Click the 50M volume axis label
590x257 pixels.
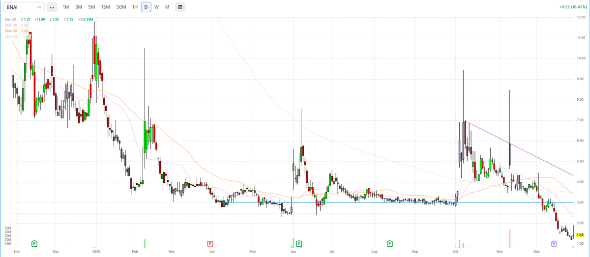tap(8, 228)
